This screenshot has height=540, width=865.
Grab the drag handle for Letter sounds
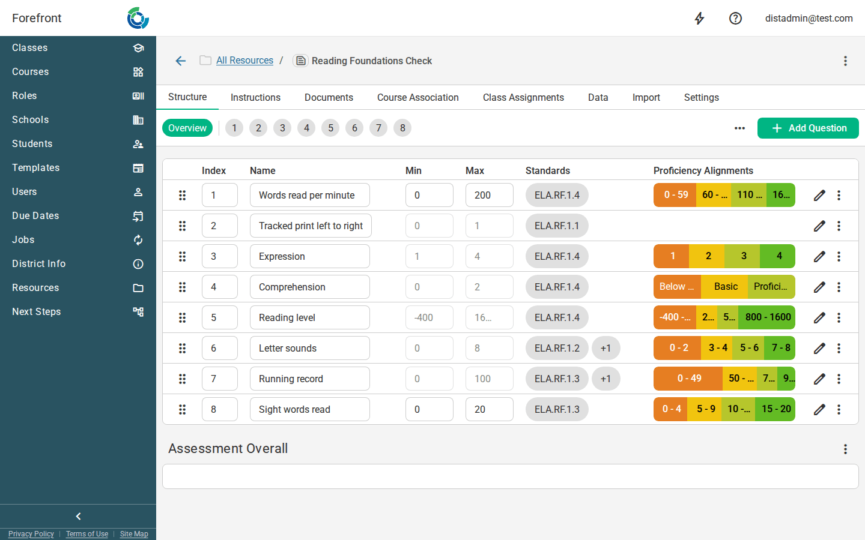182,348
